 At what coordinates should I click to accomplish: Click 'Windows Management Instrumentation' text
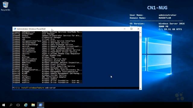[x=60, y=72]
